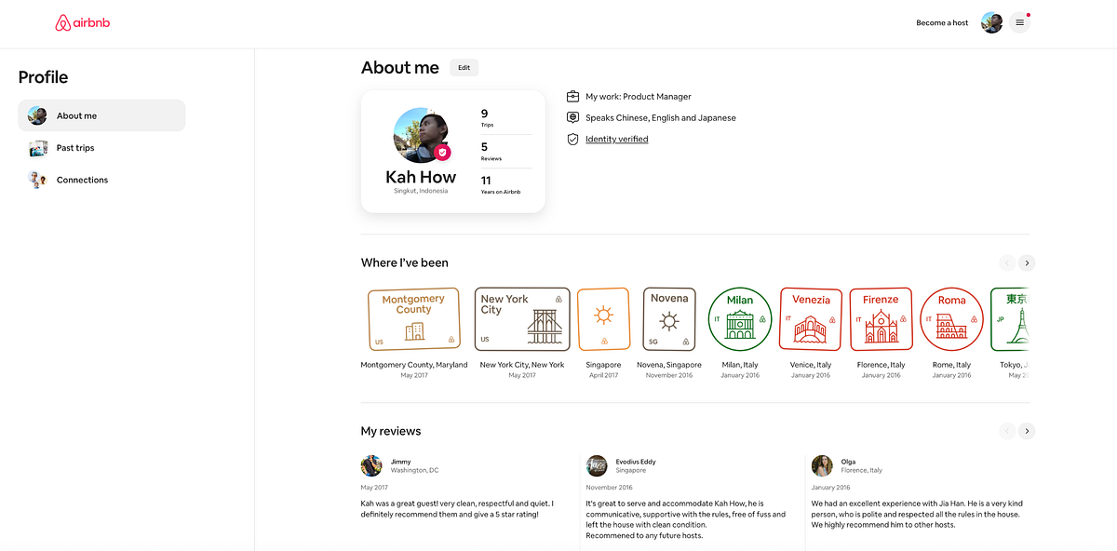Click the user avatar in the header

[x=992, y=22]
